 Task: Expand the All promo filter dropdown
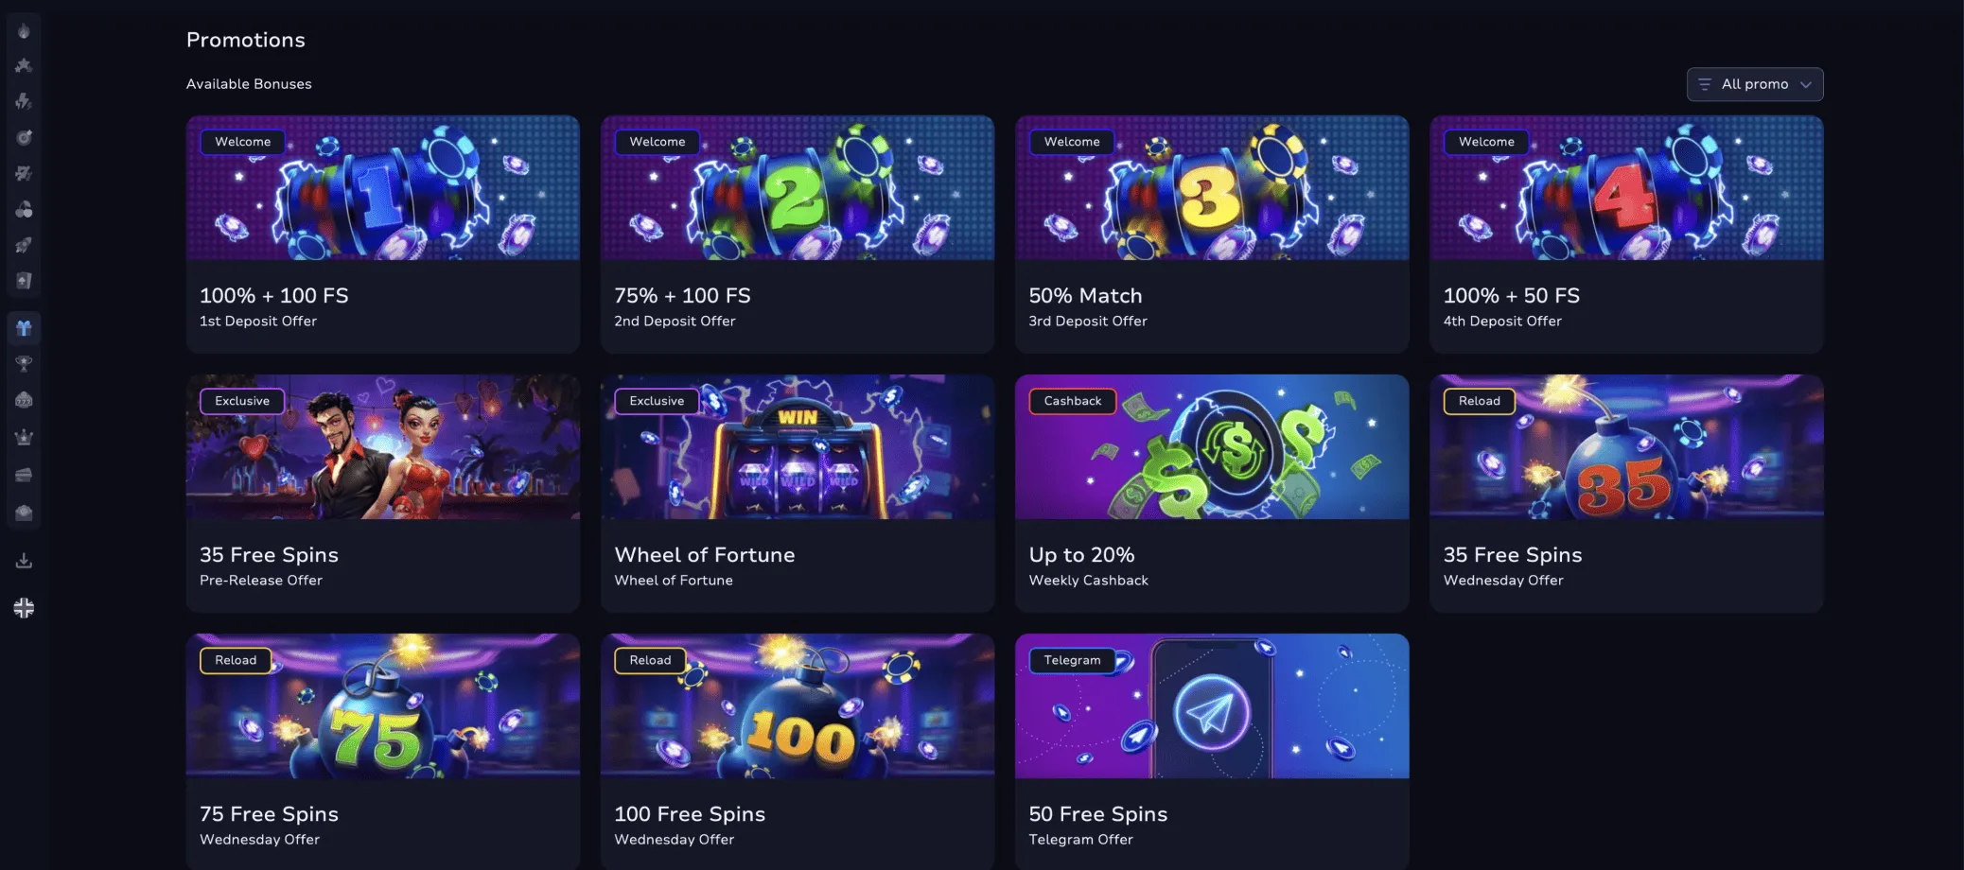tap(1754, 84)
